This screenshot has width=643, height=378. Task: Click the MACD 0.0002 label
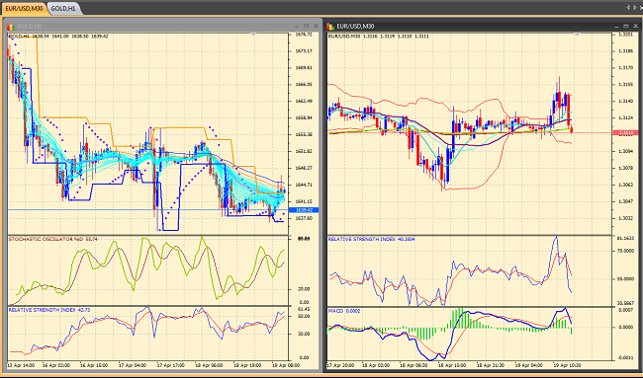344,311
